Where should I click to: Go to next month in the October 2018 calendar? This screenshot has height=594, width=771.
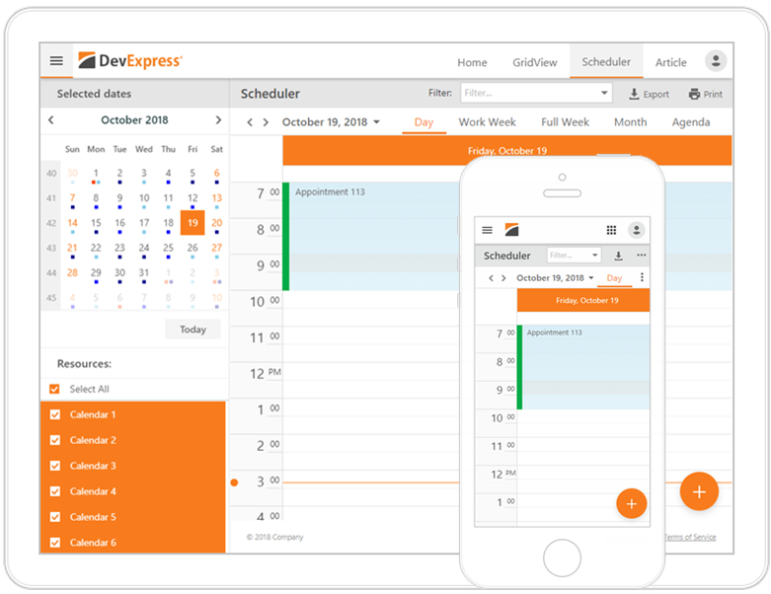218,120
